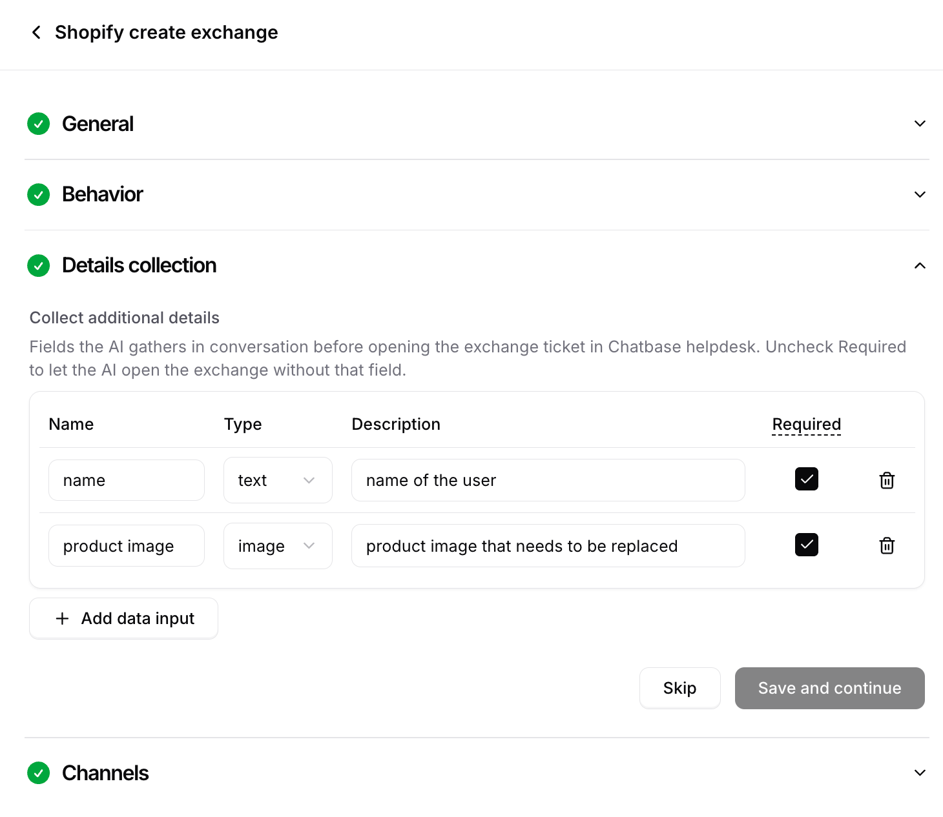Edit the 'product image that needs to be replaced' description

coord(548,546)
